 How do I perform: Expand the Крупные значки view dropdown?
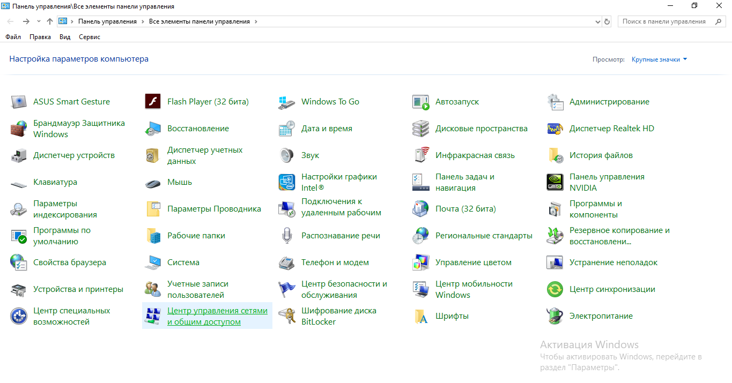click(659, 59)
